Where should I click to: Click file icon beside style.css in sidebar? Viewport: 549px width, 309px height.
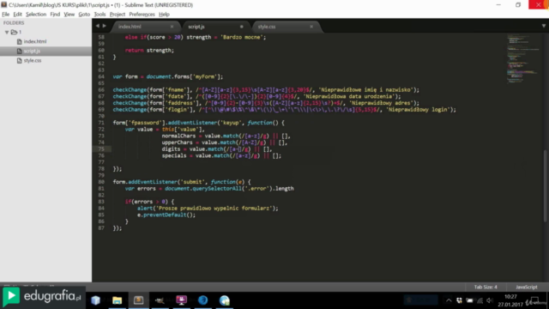pyautogui.click(x=20, y=61)
